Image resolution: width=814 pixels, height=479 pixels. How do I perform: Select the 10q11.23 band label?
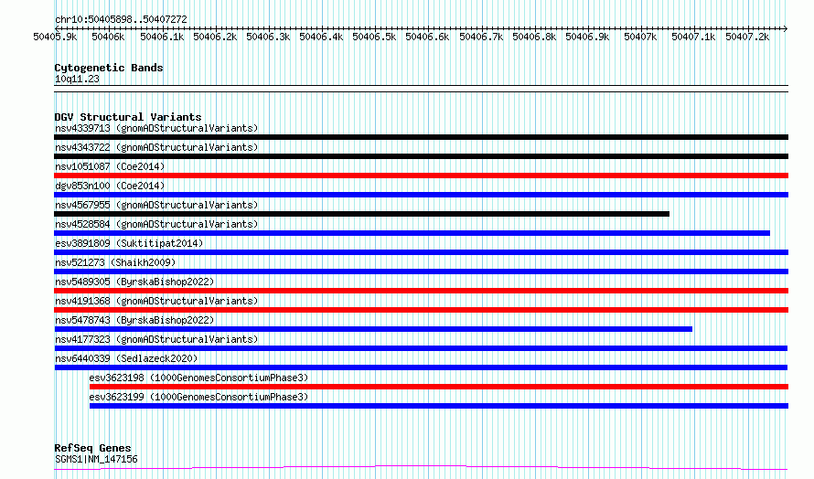[77, 79]
